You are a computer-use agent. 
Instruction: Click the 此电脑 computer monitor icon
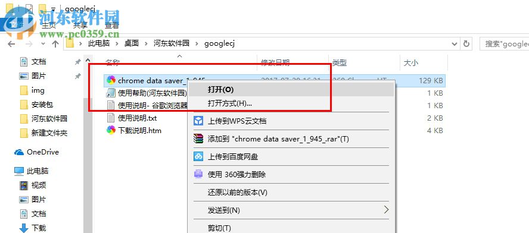[x=19, y=171]
